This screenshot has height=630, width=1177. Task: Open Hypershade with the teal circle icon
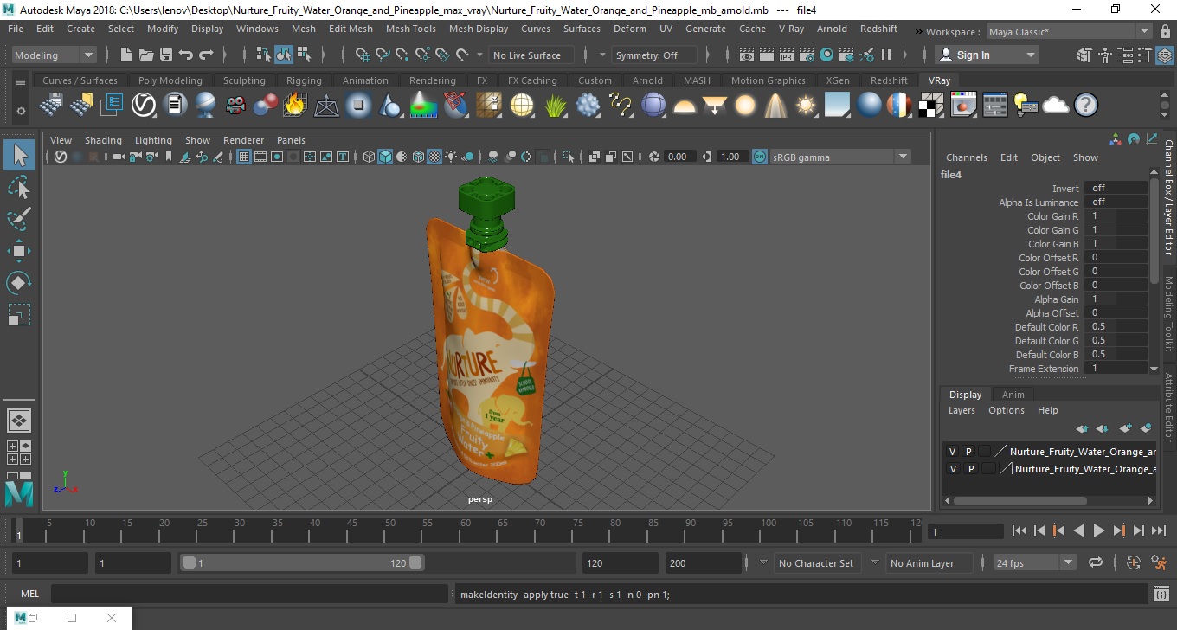(826, 55)
